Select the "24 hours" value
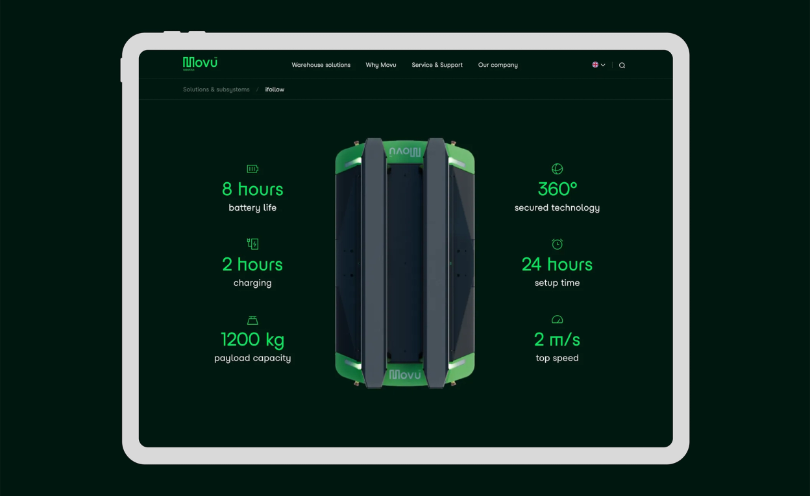The height and width of the screenshot is (496, 810). 557,265
